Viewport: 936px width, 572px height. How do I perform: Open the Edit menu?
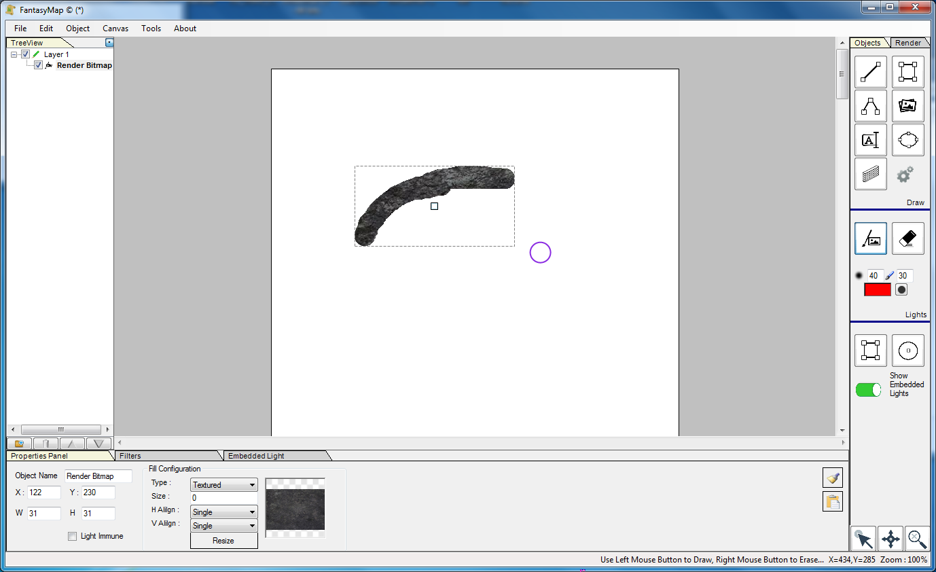point(46,29)
